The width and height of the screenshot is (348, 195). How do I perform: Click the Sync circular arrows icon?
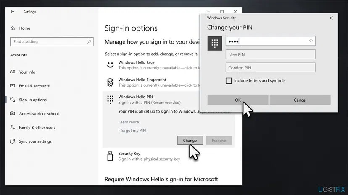pyautogui.click(x=13, y=141)
